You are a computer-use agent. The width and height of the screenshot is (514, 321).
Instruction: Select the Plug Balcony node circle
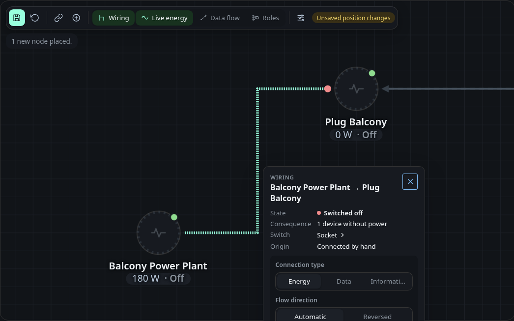tap(356, 89)
